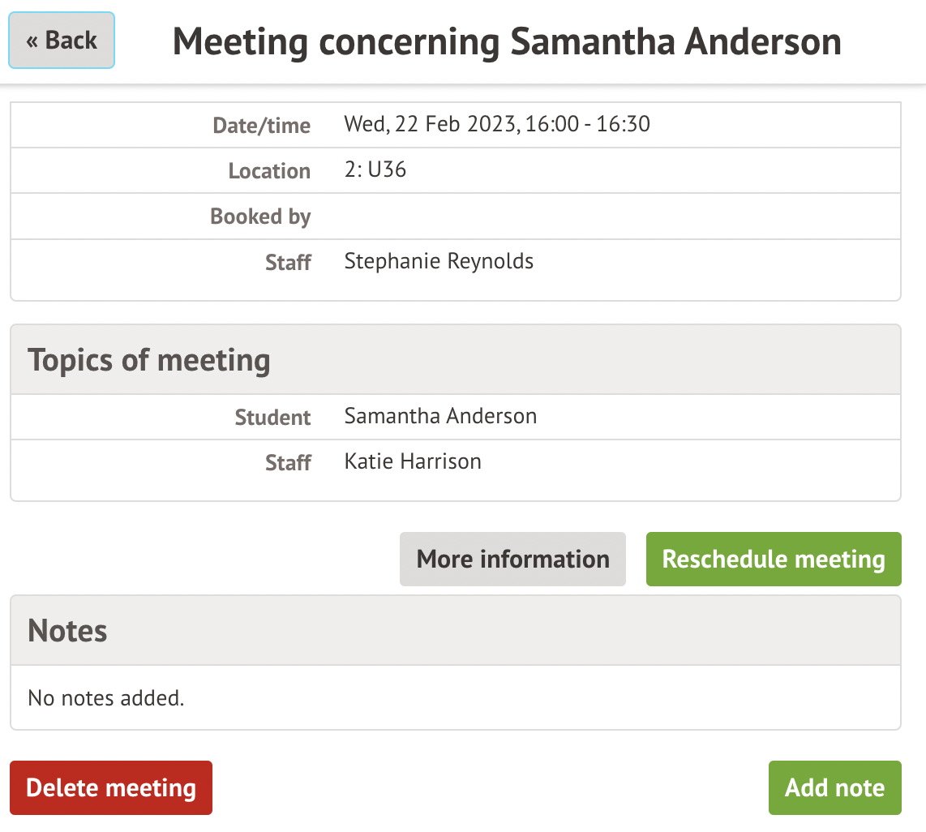This screenshot has width=926, height=832.
Task: Click the Booked by label
Action: (x=260, y=217)
